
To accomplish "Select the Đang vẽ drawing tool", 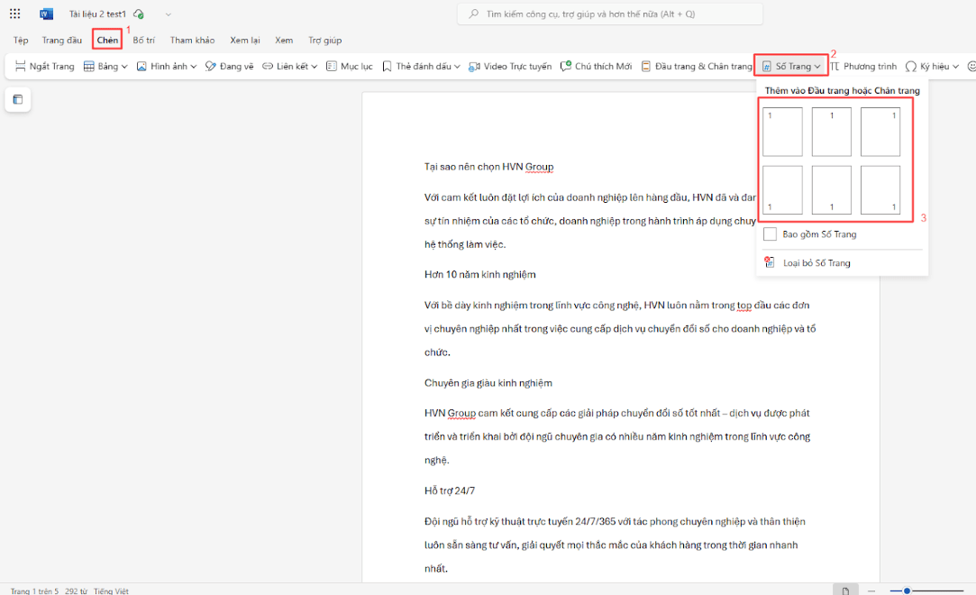I will click(229, 66).
